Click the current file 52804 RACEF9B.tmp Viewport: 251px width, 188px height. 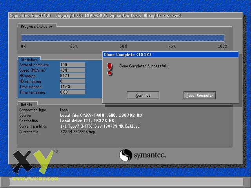(78, 132)
